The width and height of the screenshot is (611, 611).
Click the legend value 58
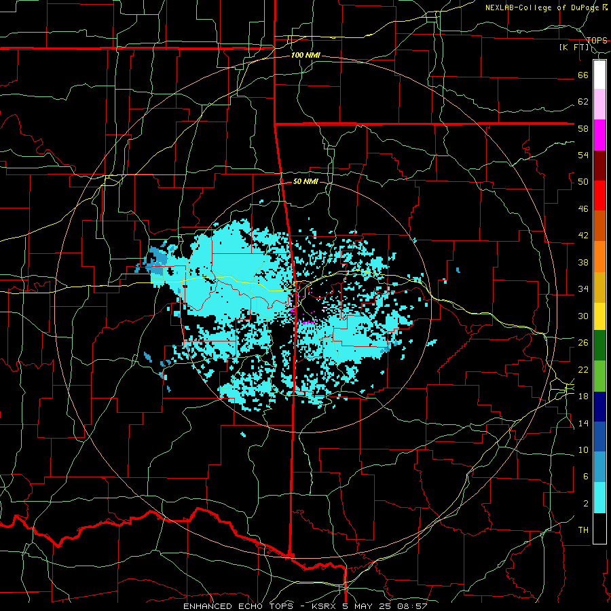click(583, 128)
